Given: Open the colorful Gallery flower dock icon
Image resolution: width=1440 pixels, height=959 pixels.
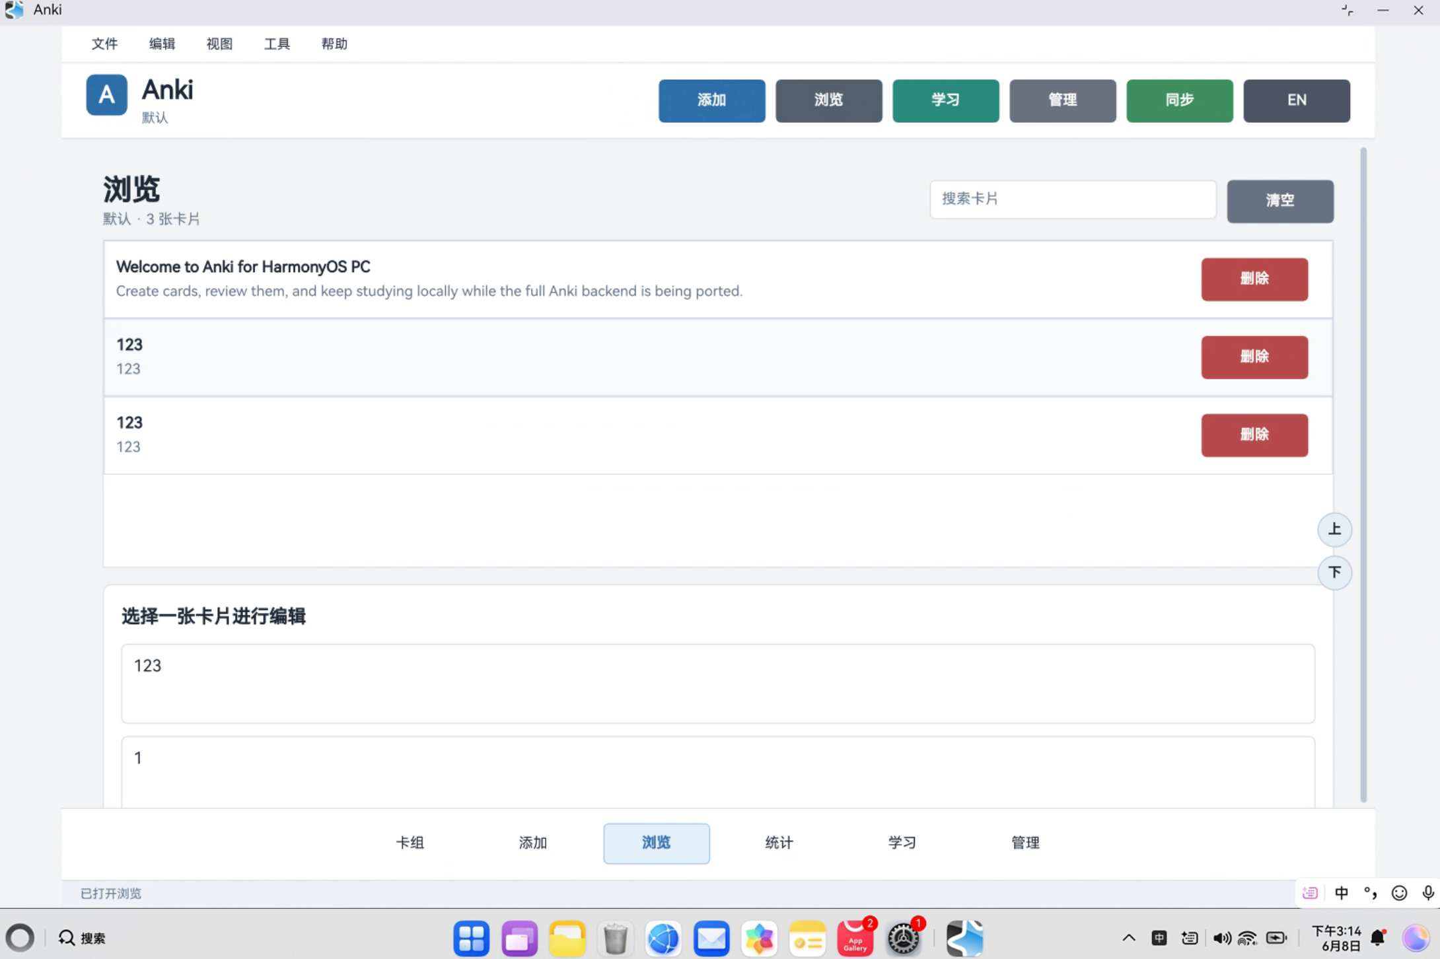Looking at the screenshot, I should click(760, 938).
